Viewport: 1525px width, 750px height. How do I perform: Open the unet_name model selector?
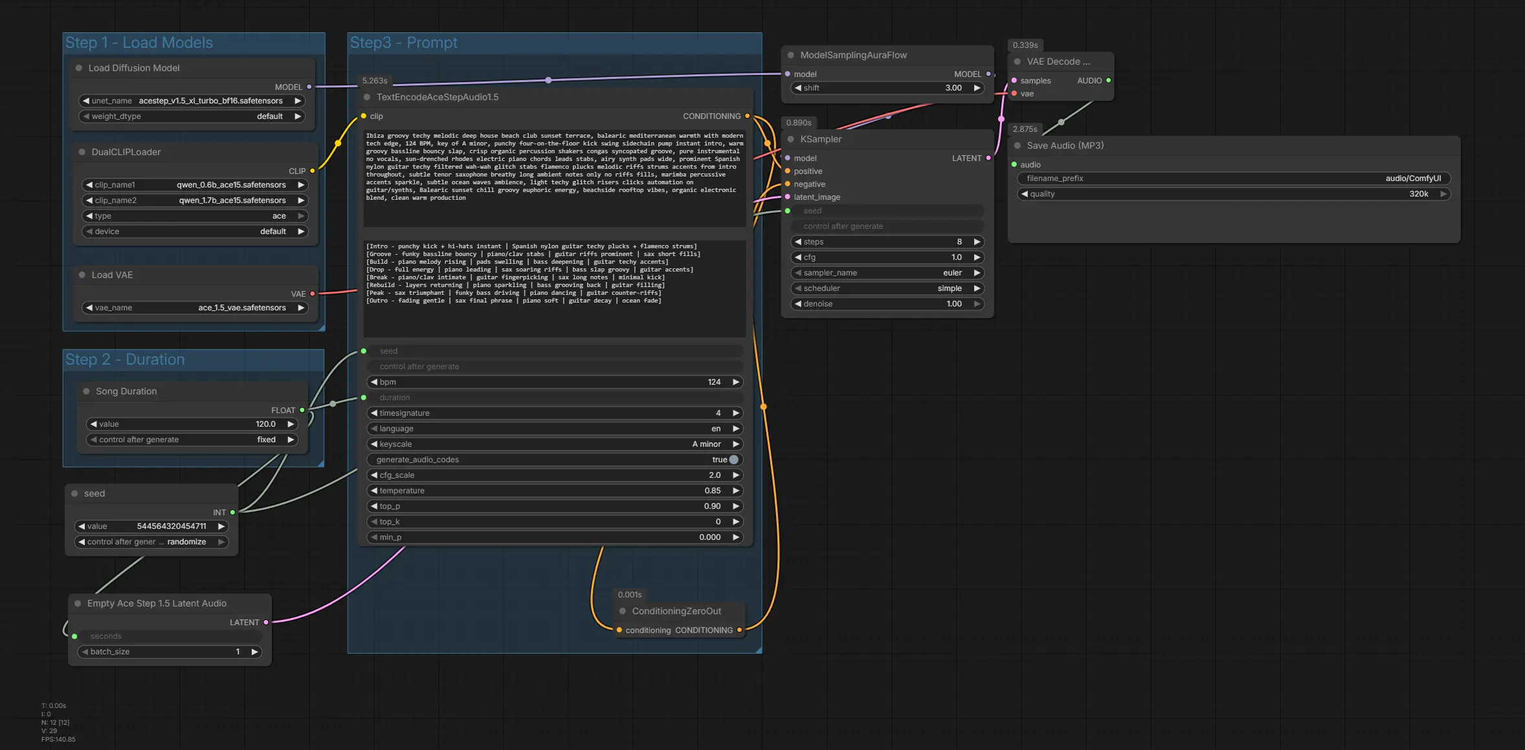coord(192,101)
